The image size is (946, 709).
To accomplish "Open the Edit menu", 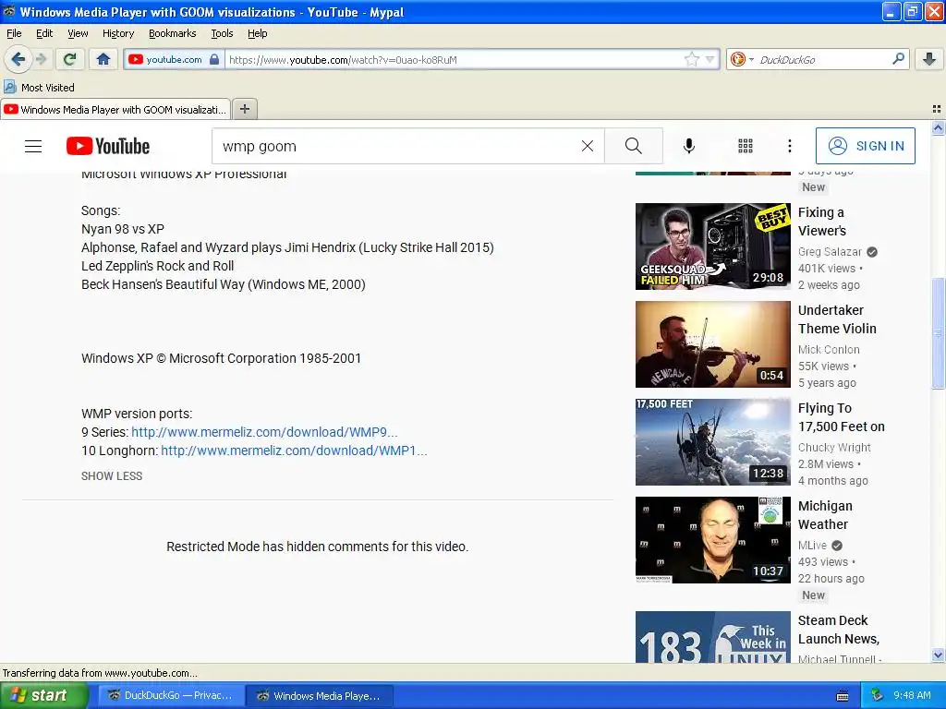I will point(44,33).
